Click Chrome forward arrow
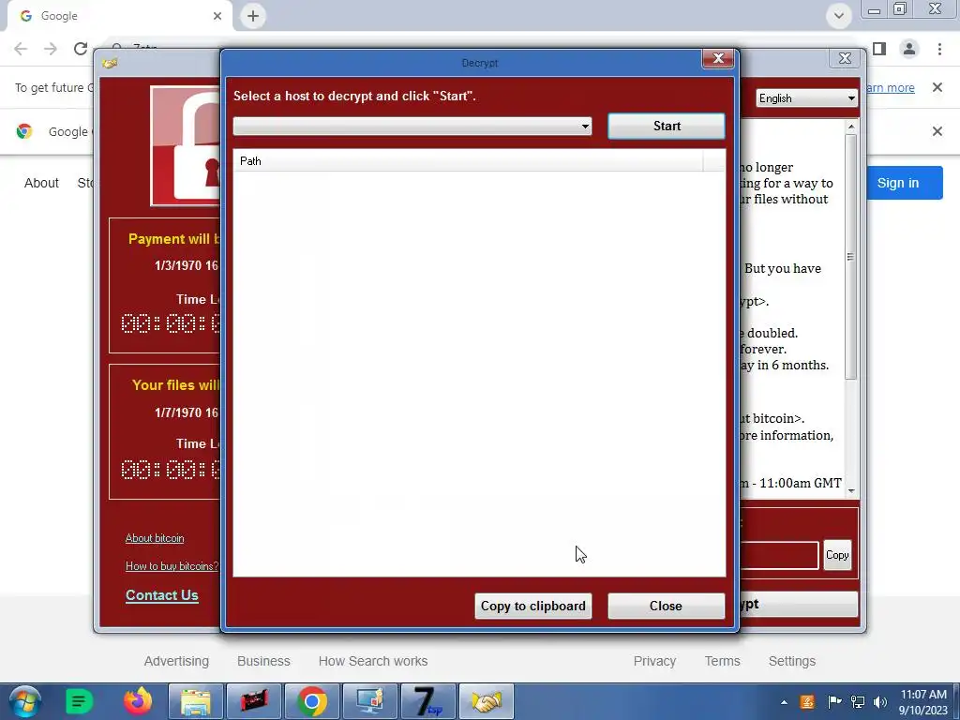This screenshot has width=960, height=720. coord(51,49)
